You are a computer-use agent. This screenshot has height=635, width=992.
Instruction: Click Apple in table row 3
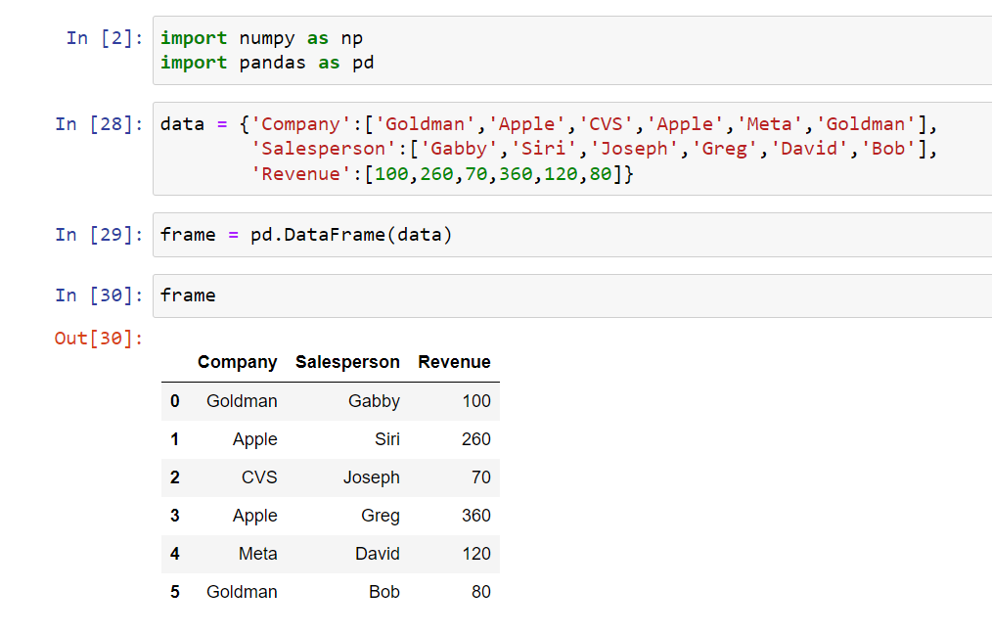(255, 516)
